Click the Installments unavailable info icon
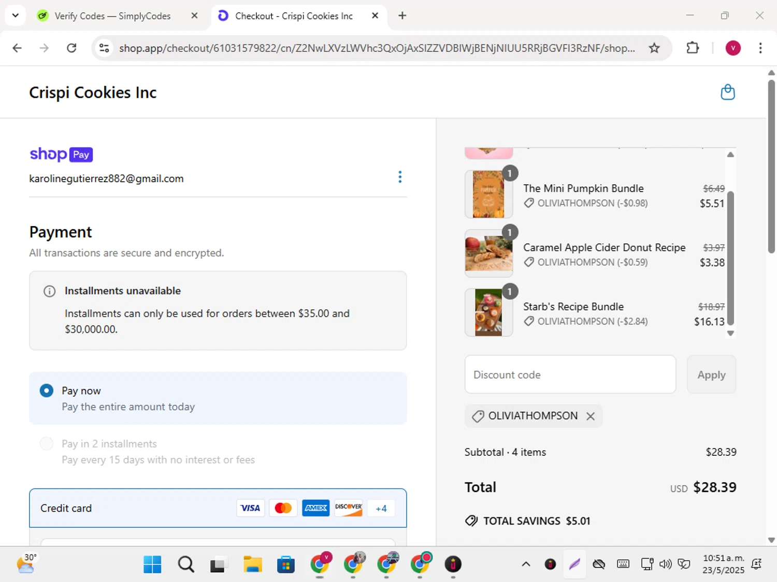Screen dimensions: 777x582 tap(49, 291)
